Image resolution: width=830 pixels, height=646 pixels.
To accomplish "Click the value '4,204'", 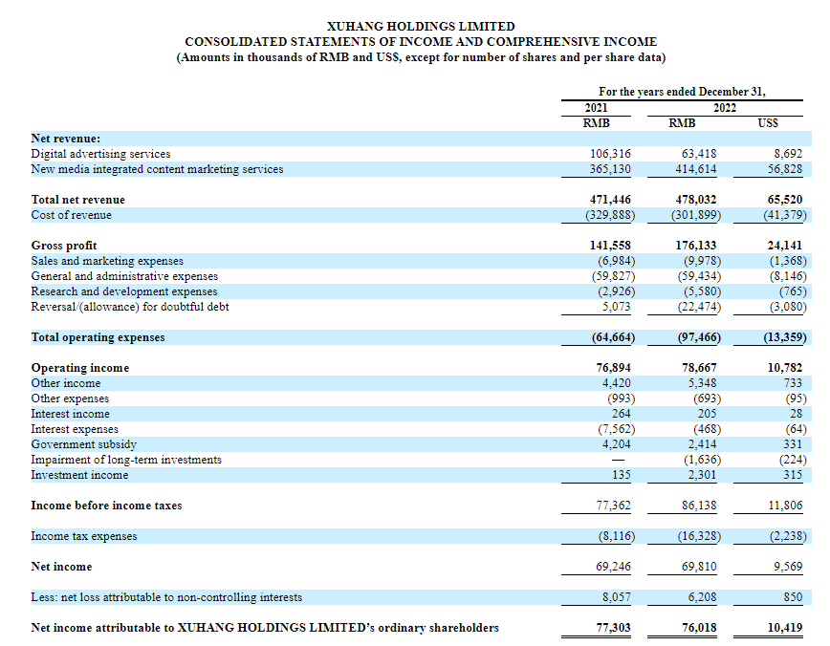I will point(616,444).
